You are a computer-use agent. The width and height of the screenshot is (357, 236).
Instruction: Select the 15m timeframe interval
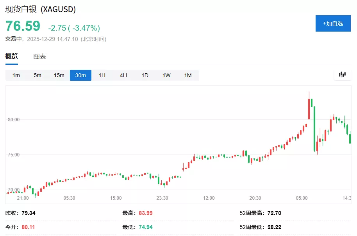click(59, 75)
